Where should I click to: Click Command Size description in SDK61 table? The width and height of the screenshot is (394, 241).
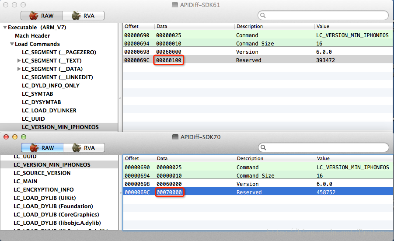click(x=255, y=43)
